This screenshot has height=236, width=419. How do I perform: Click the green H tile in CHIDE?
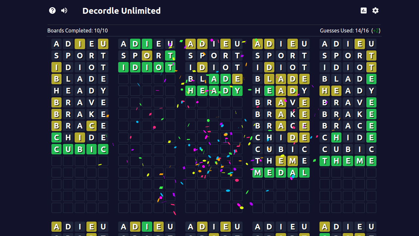336,138
